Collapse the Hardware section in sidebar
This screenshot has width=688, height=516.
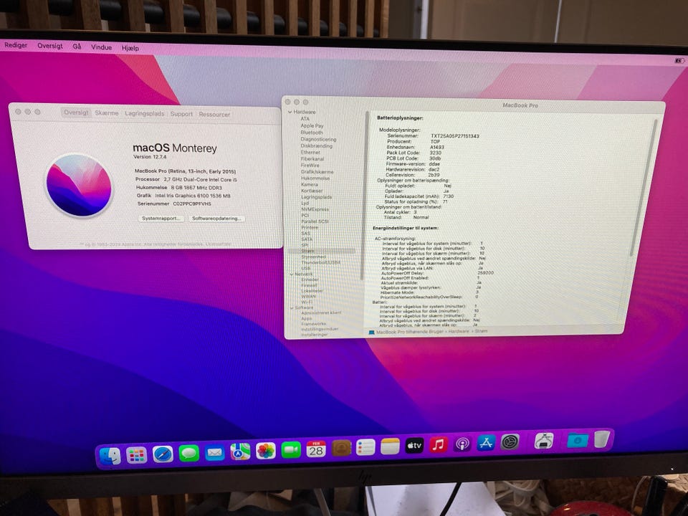click(290, 112)
